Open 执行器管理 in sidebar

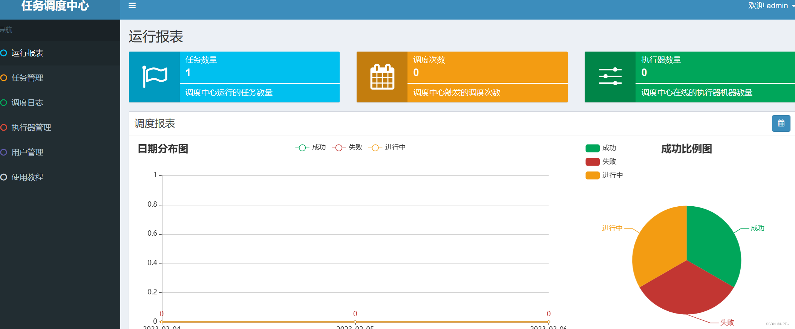click(x=60, y=128)
